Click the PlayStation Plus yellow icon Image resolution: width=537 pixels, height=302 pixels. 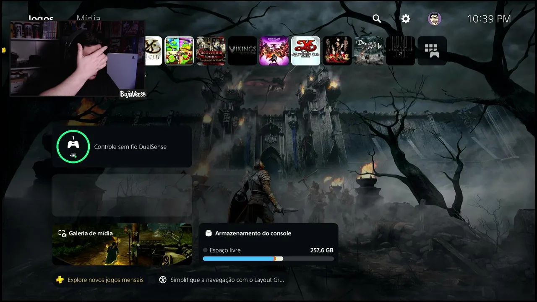point(60,280)
